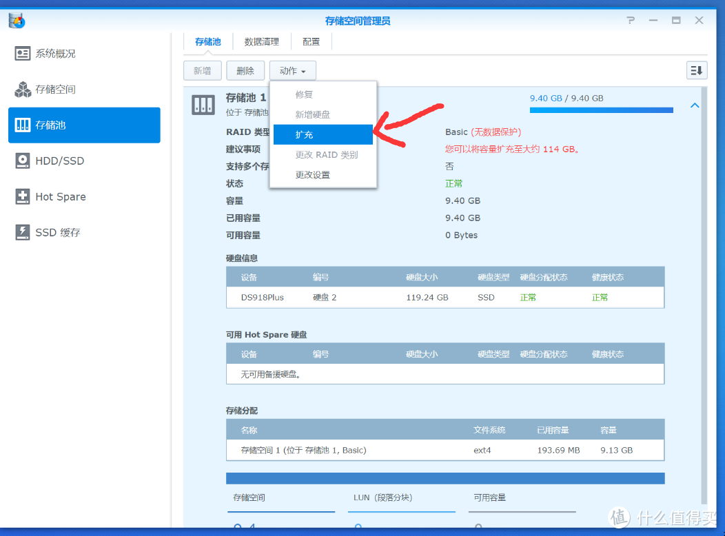Click the 存储空间 legend at bottom

(x=249, y=497)
